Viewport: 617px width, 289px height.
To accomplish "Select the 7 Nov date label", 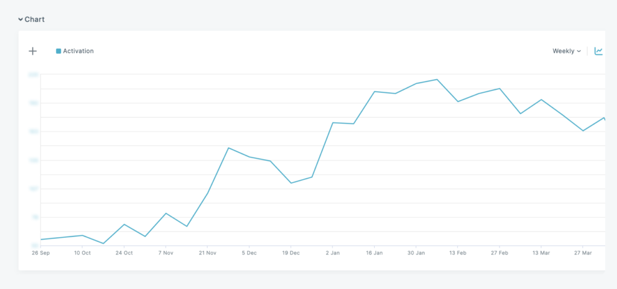I will [165, 253].
